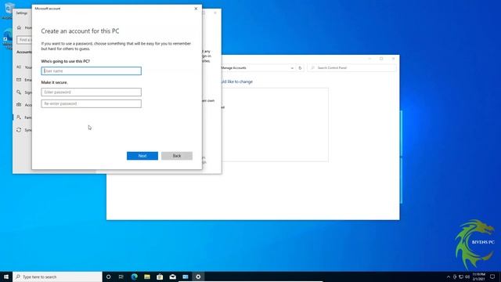Select Family & other users person icon
The height and width of the screenshot is (282, 501).
pyautogui.click(x=19, y=117)
